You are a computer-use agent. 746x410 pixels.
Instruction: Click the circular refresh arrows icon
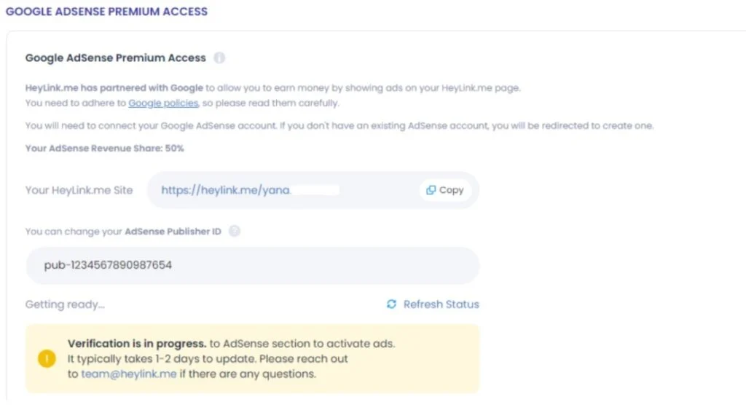coord(392,304)
